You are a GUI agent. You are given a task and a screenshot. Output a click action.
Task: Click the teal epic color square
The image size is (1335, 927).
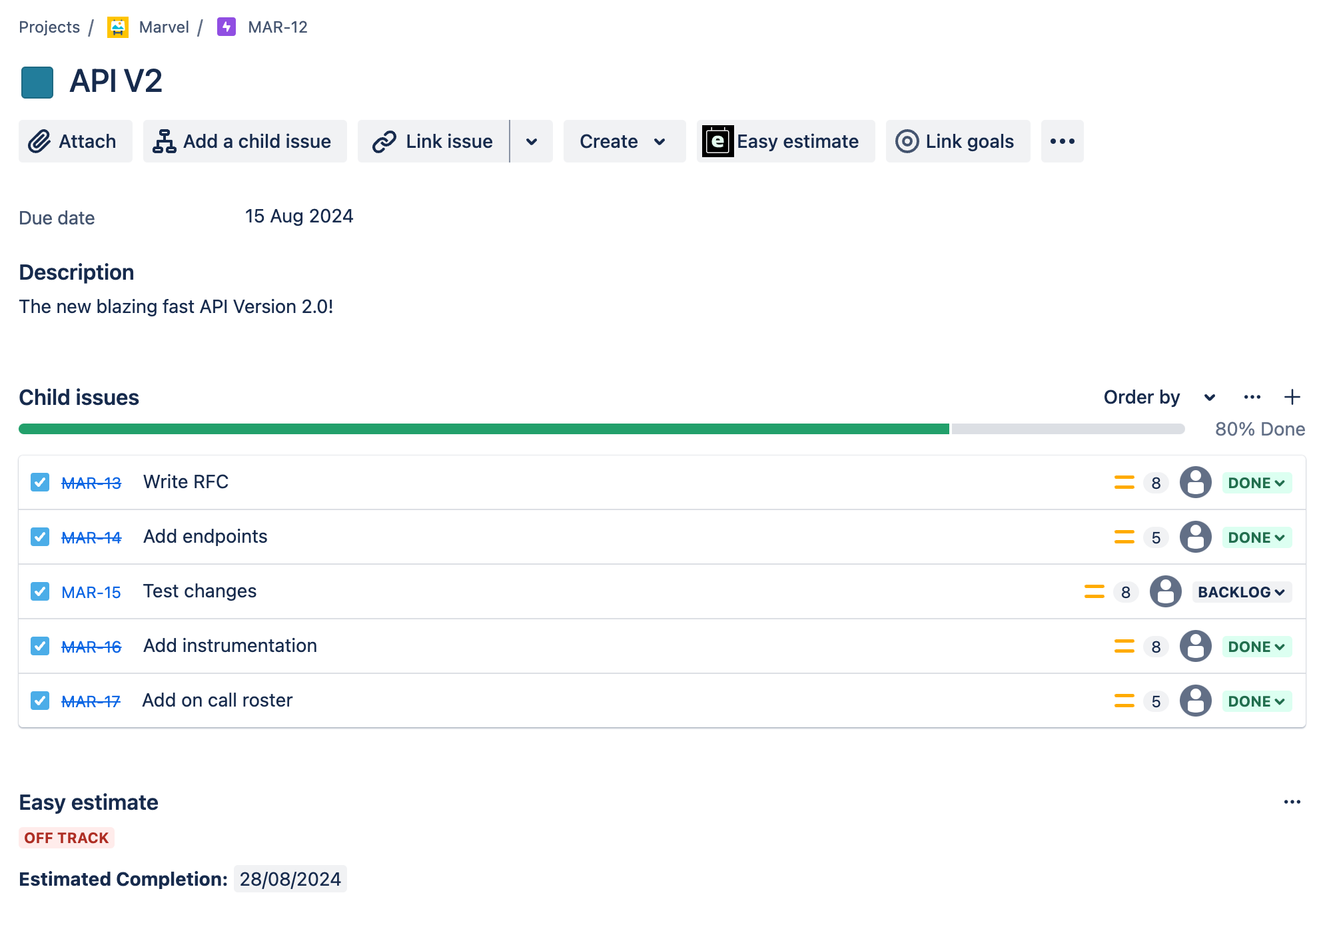(x=37, y=83)
